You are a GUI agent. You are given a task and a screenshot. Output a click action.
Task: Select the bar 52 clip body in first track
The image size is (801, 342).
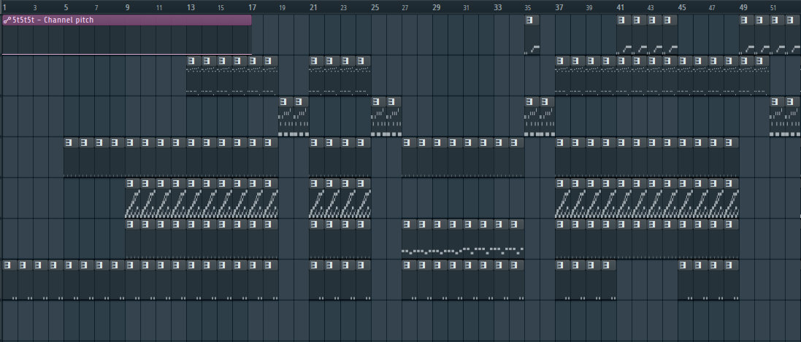(x=792, y=40)
